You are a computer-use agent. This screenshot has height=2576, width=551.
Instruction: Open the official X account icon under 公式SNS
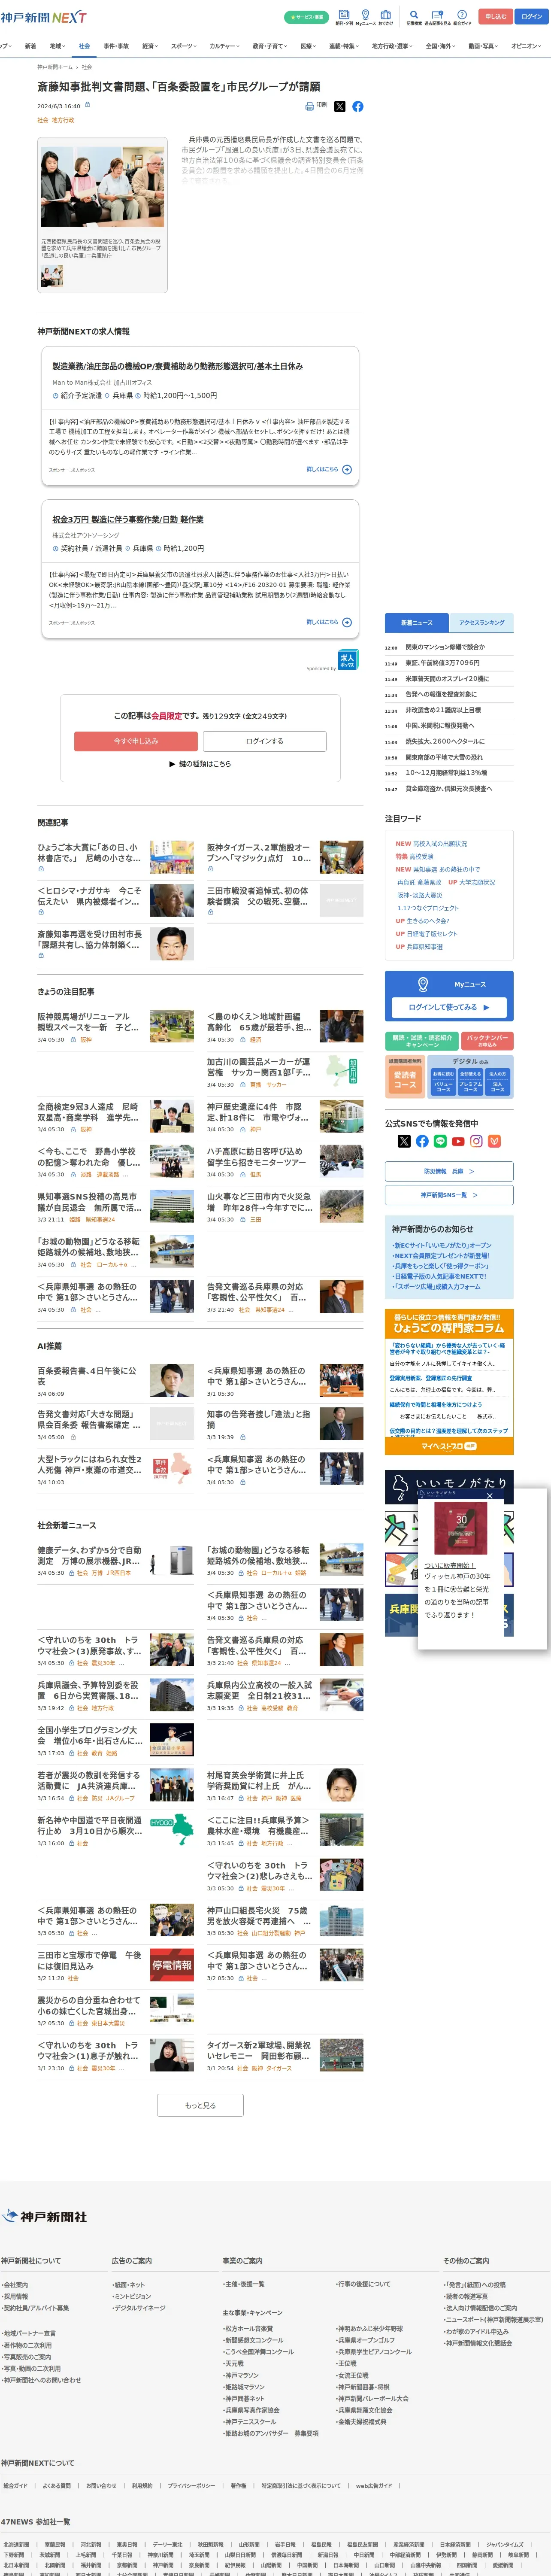[x=404, y=1141]
